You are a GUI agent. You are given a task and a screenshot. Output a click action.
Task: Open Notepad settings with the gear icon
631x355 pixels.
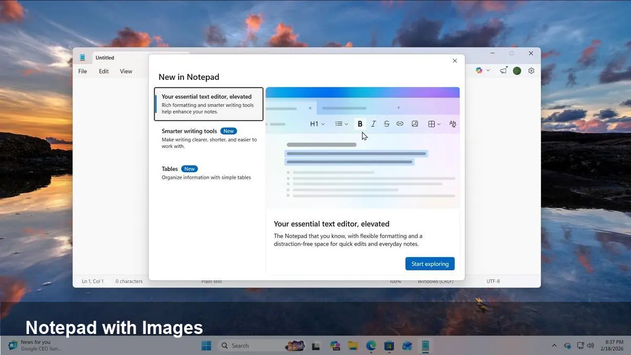tap(531, 70)
